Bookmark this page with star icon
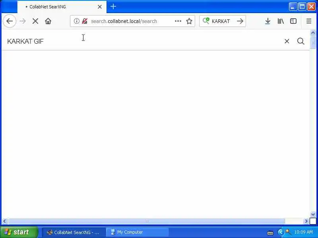 point(189,21)
